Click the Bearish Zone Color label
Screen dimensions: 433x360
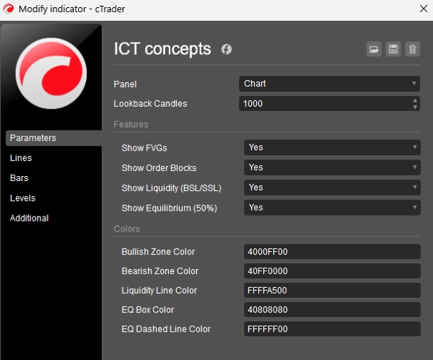[160, 271]
